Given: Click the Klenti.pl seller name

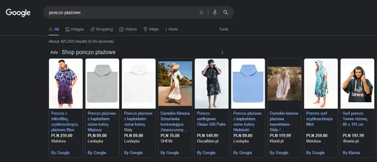Looking at the screenshot, I should pyautogui.click(x=277, y=141).
